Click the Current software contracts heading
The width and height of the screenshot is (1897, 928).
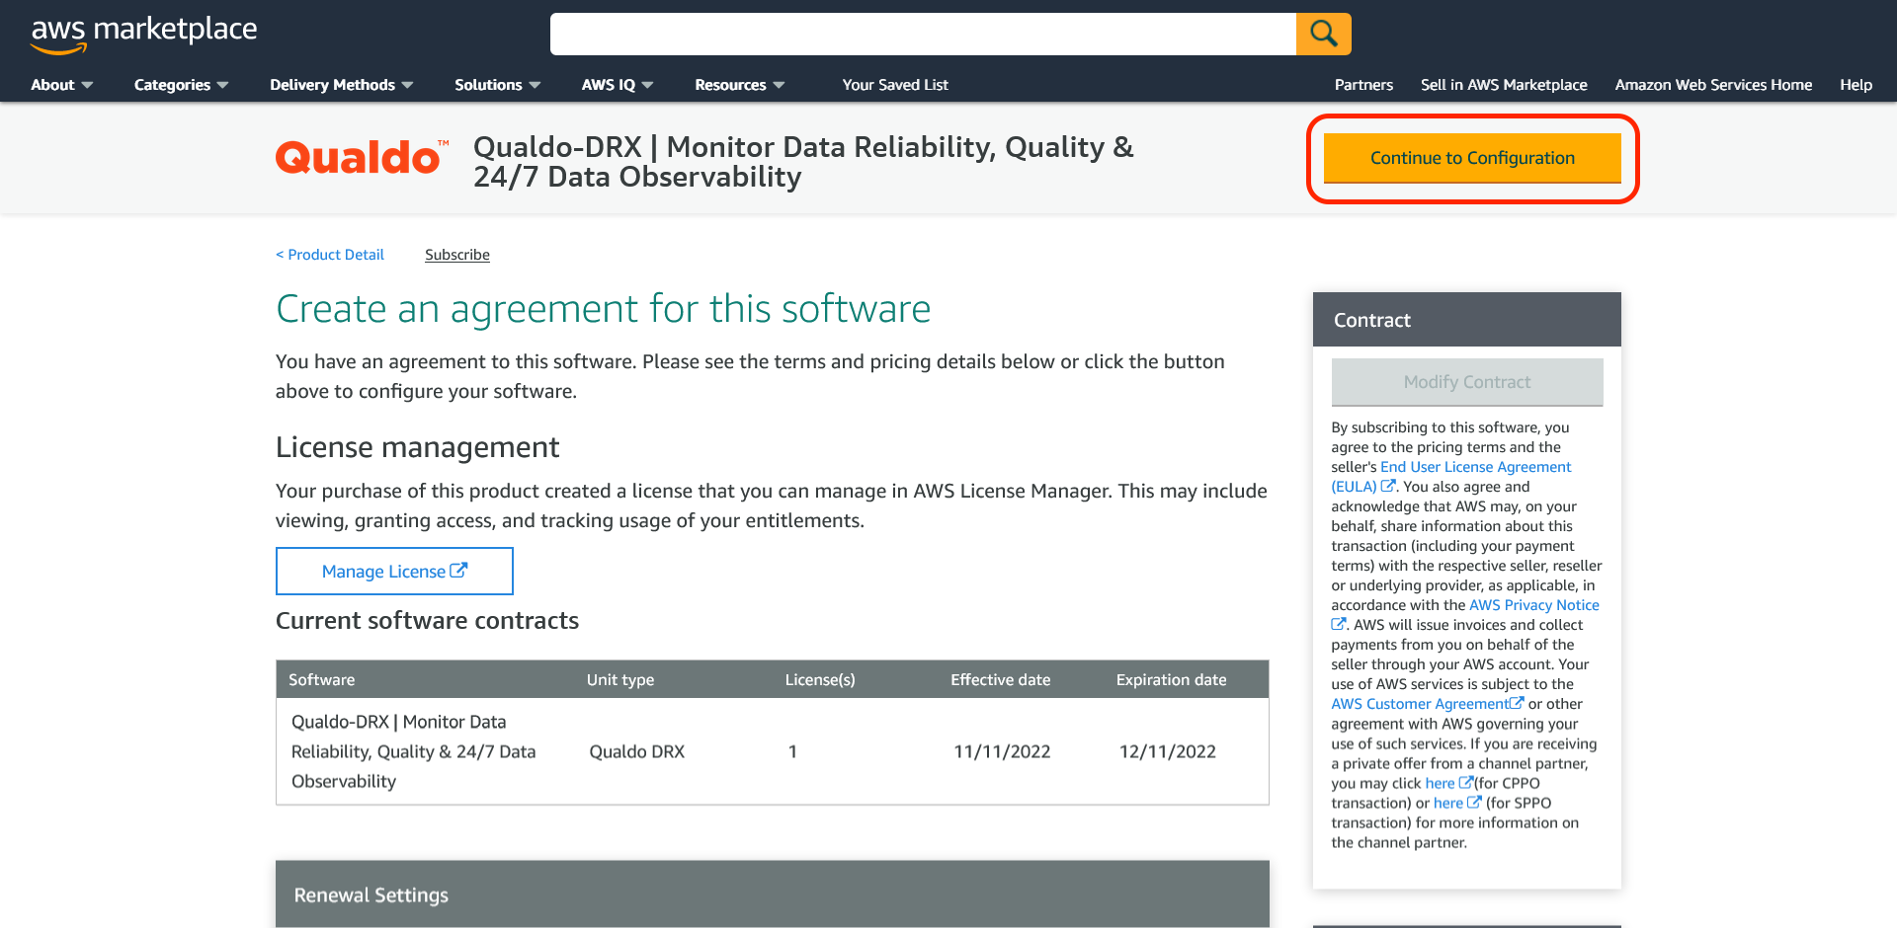[x=427, y=620]
